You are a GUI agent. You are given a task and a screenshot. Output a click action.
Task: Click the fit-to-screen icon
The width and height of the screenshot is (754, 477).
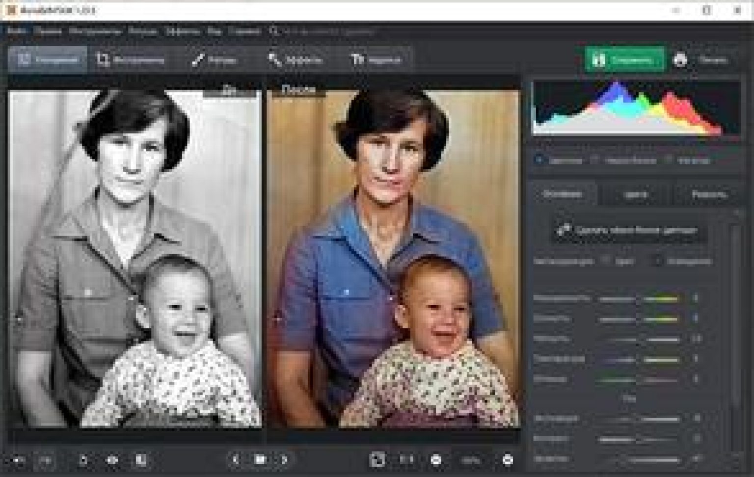tap(377, 460)
